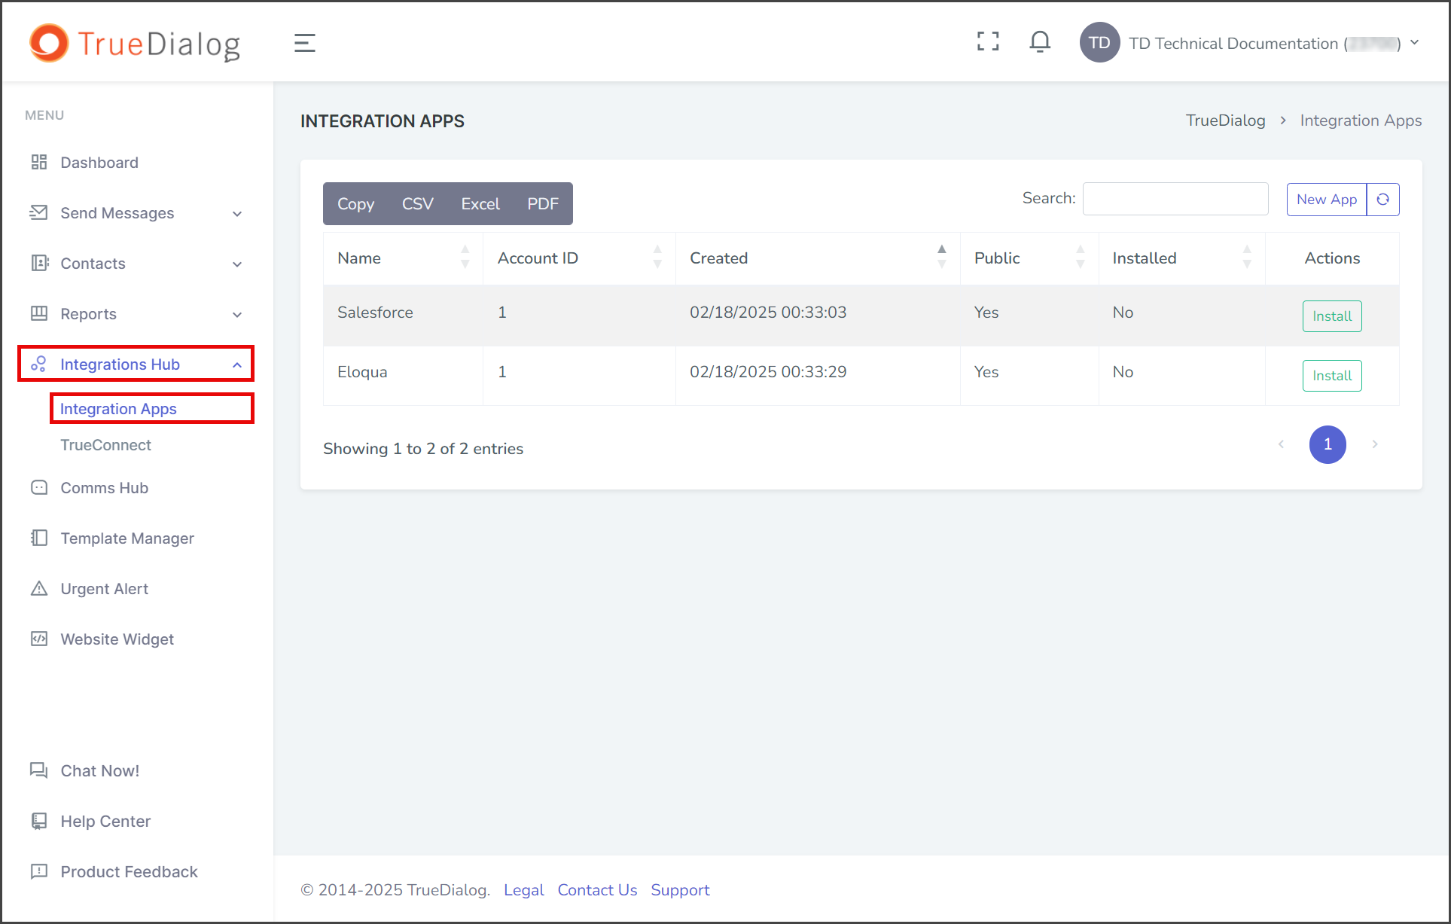Go to the previous page arrow
The height and width of the screenshot is (924, 1451).
pyautogui.click(x=1281, y=444)
